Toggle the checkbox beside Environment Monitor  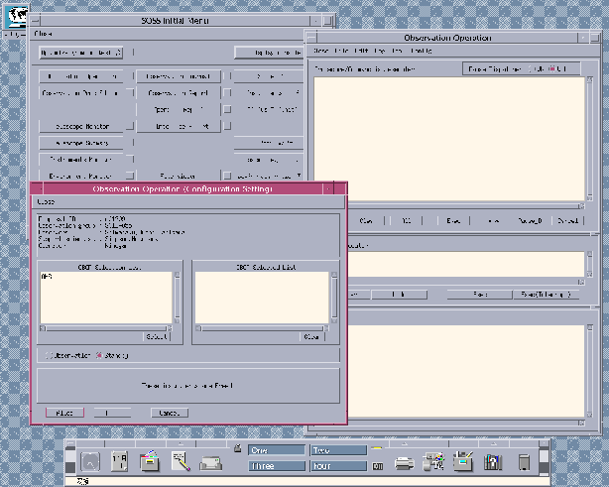130,176
